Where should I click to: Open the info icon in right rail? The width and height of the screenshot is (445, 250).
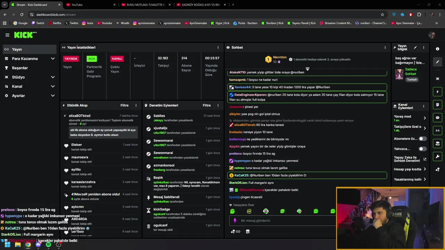(438, 49)
